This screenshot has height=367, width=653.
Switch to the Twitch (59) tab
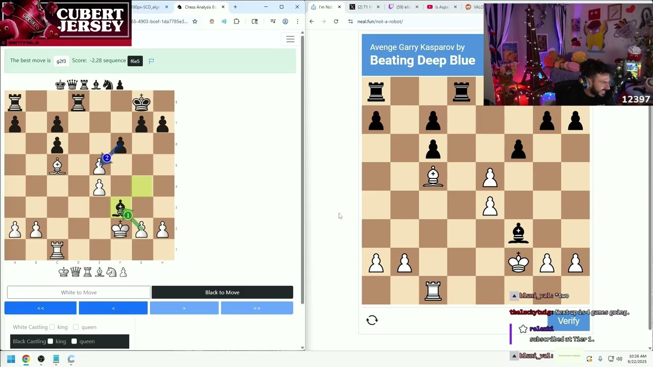tap(403, 7)
